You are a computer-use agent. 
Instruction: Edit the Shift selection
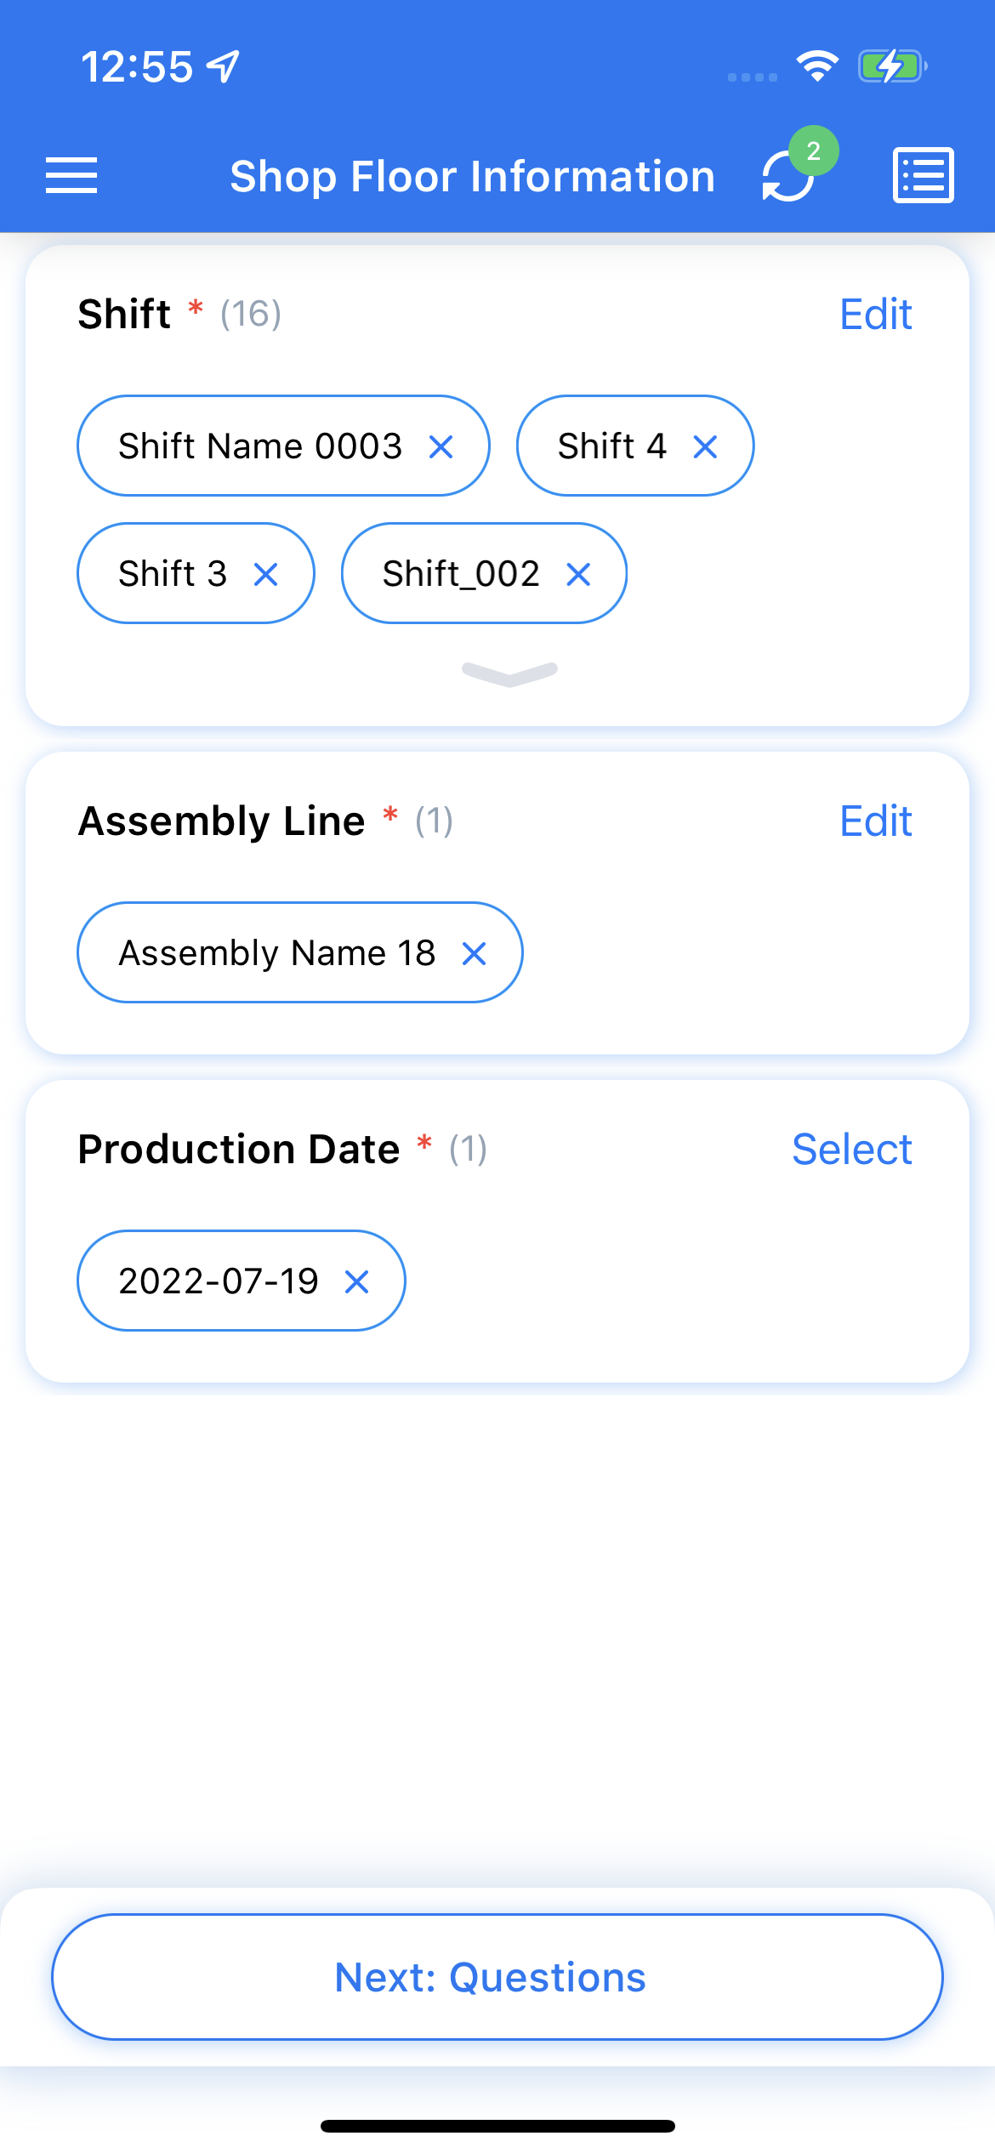pyautogui.click(x=875, y=315)
